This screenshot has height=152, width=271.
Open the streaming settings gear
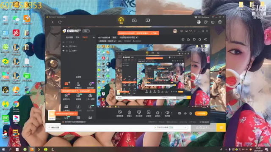[x=191, y=114]
